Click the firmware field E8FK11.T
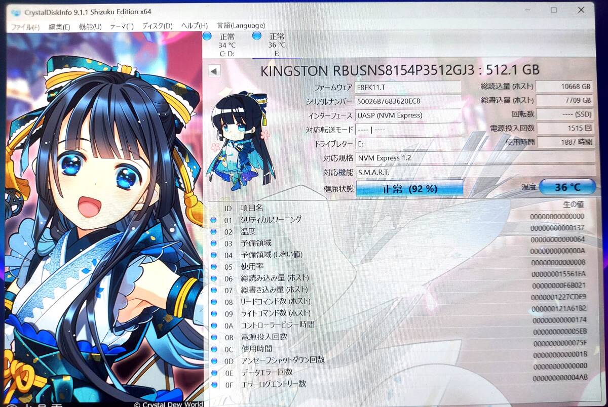Viewport: 608px width, 407px height. tap(408, 87)
